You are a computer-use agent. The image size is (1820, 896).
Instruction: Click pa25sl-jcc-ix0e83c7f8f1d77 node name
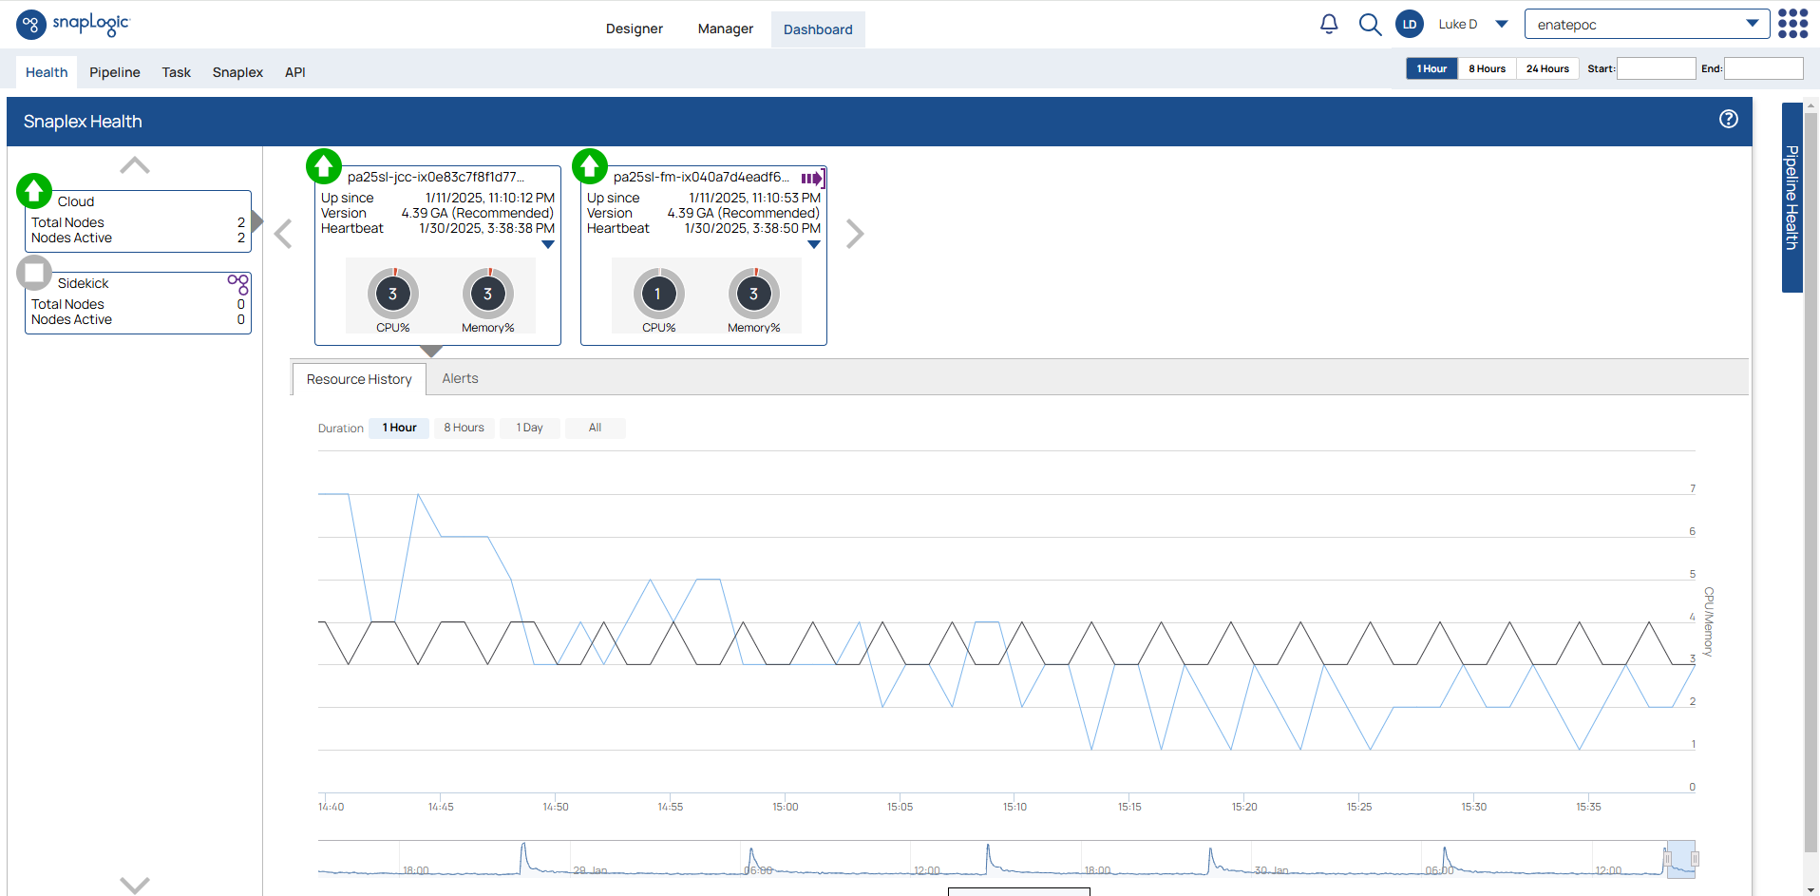(436, 177)
